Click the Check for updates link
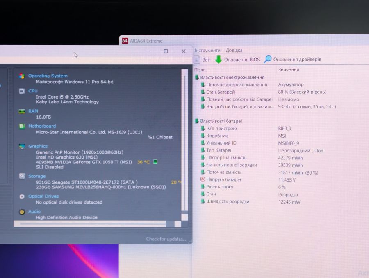The height and width of the screenshot is (278, 369). (x=166, y=239)
